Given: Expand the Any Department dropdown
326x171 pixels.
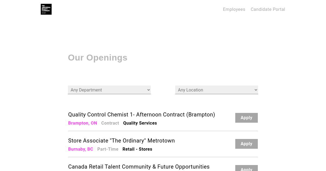Looking at the screenshot, I should (109, 90).
